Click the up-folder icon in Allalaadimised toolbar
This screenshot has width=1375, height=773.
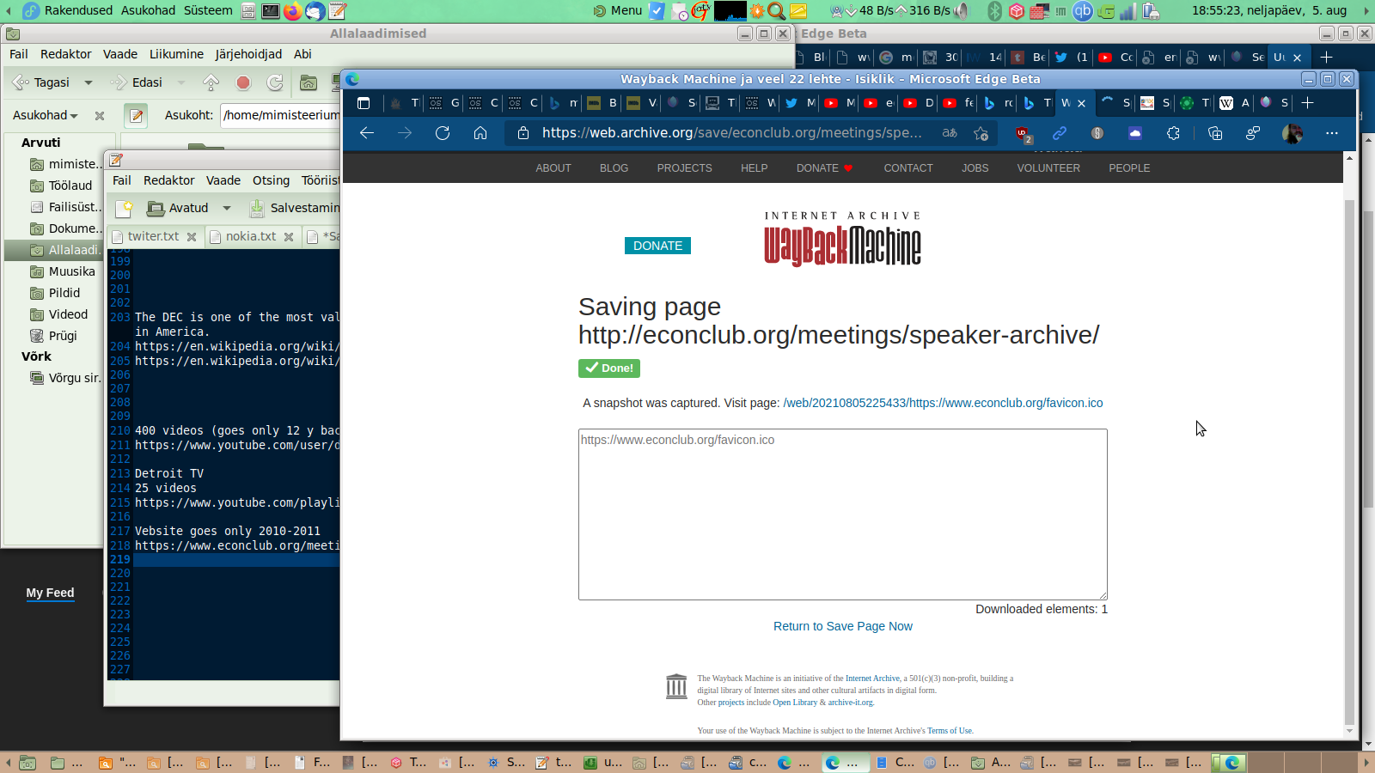pyautogui.click(x=211, y=82)
